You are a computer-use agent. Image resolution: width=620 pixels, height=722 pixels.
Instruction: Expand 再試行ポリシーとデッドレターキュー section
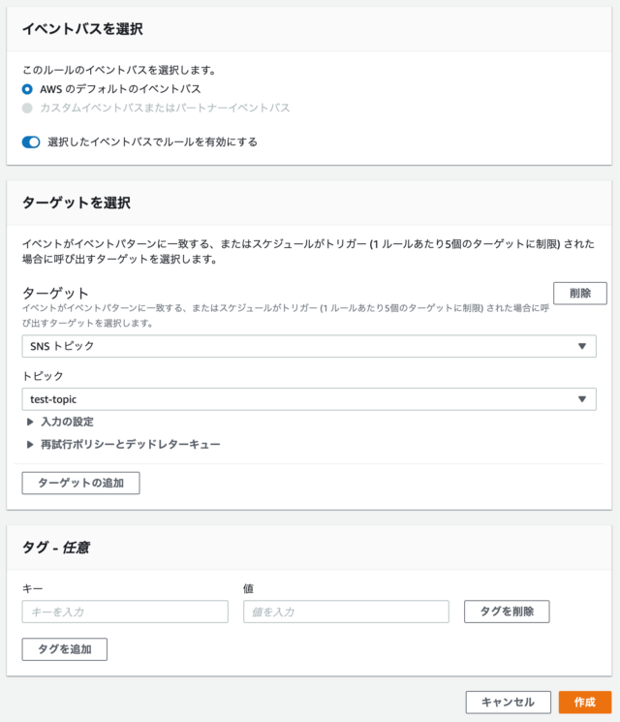coord(130,444)
